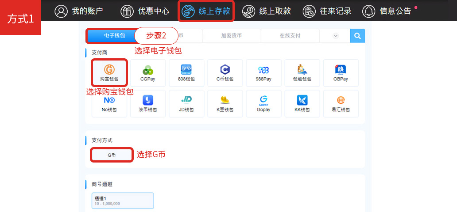Choose the OBPay provider
The width and height of the screenshot is (457, 212).
(x=341, y=73)
